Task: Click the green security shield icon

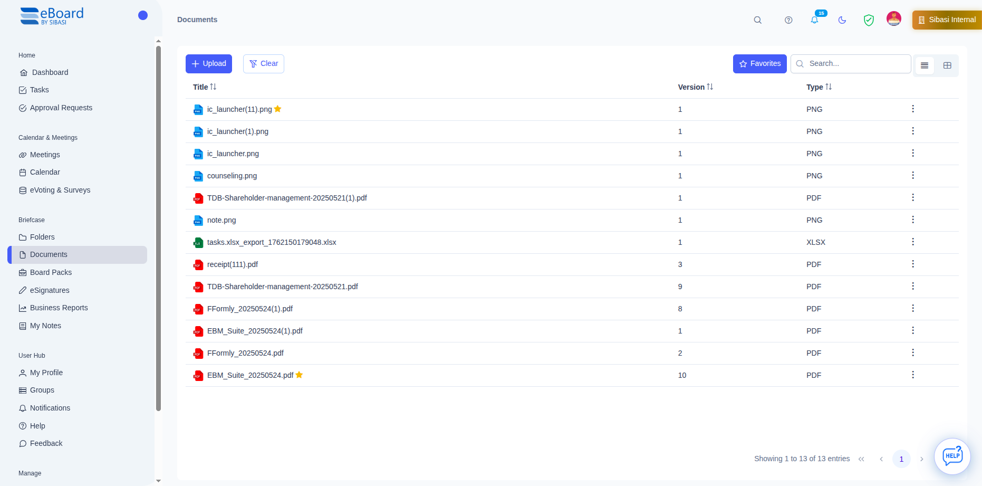Action: coord(869,20)
